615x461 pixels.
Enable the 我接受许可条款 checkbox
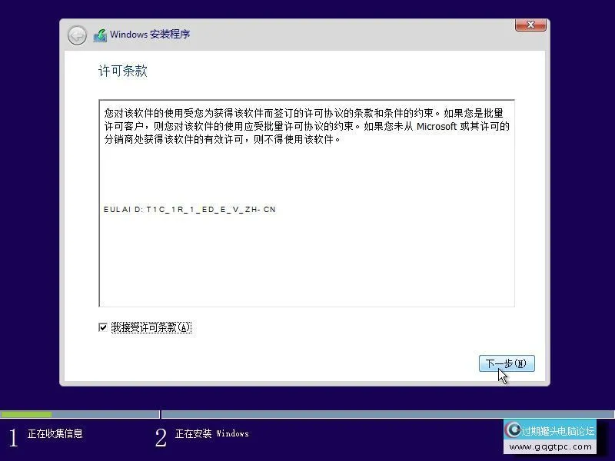pos(103,327)
